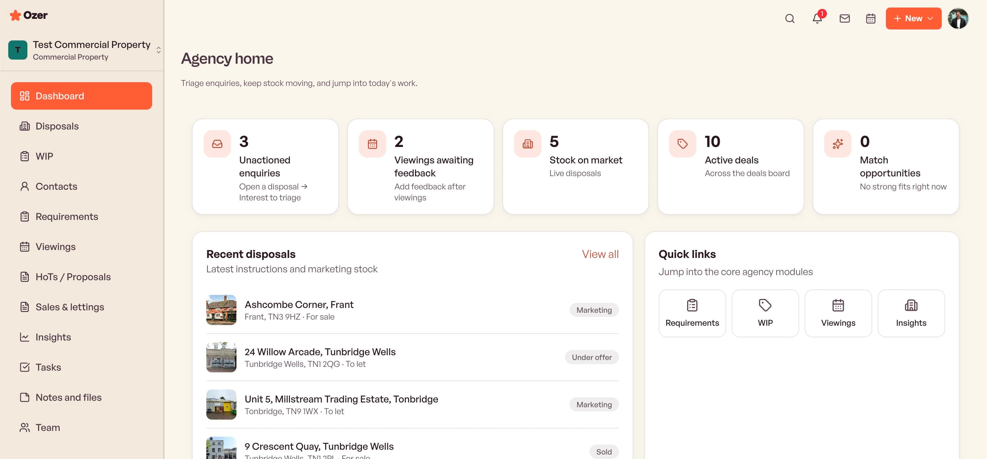Screen dimensions: 987x459
Task: Expand the Test Commercial Property workspace switcher
Action: pos(159,50)
